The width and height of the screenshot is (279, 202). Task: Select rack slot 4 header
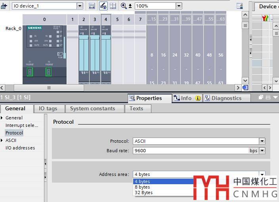point(106,19)
